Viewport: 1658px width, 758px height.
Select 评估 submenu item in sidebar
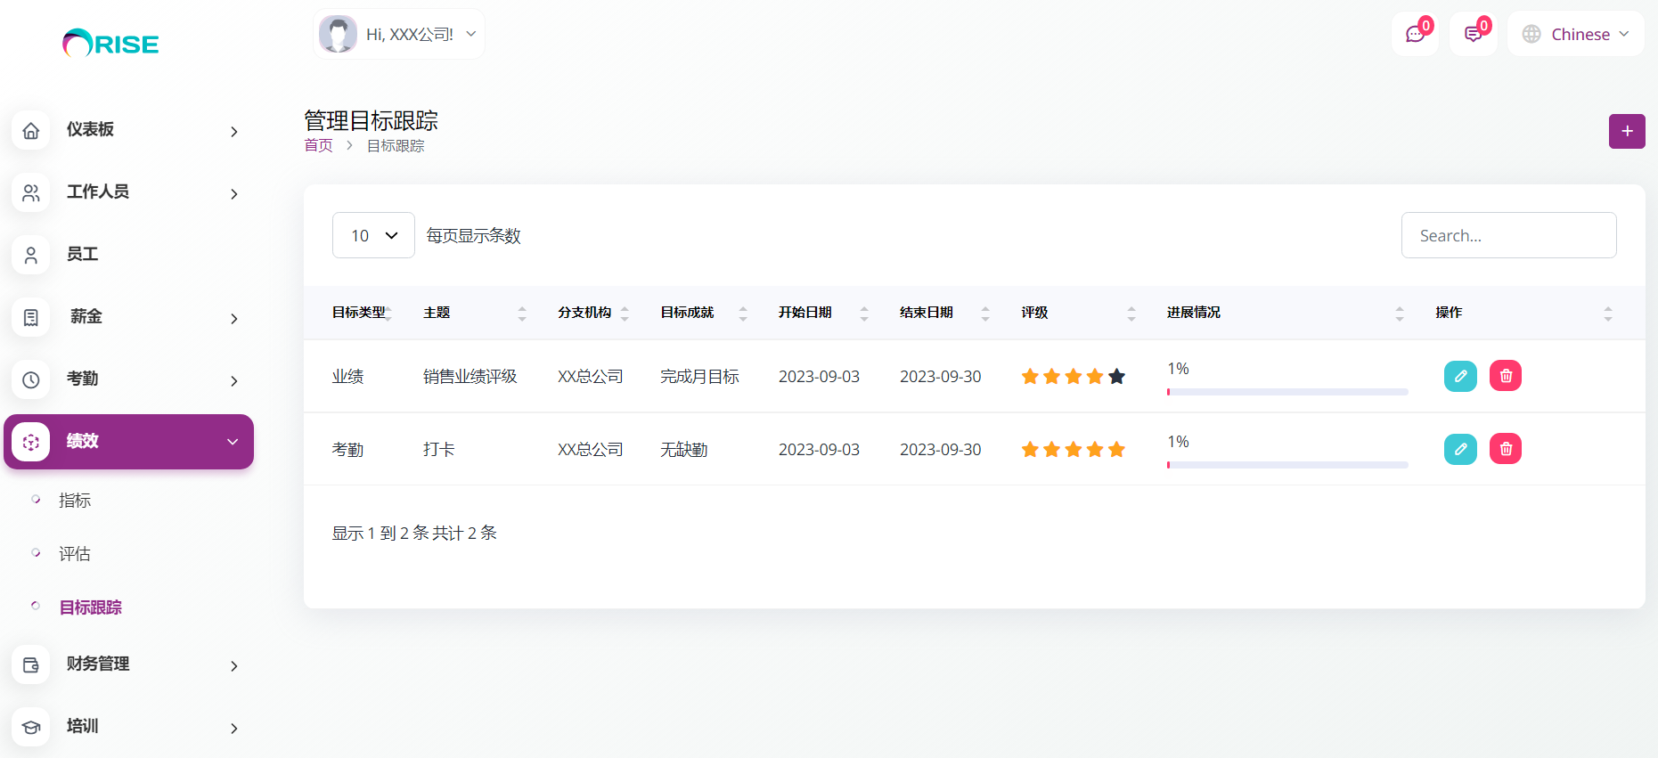(x=75, y=554)
